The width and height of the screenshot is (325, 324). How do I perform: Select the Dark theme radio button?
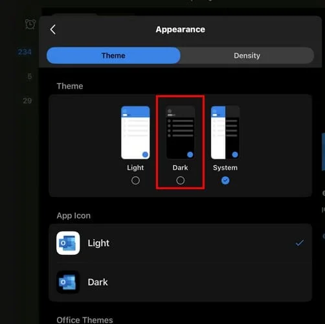coord(181,180)
